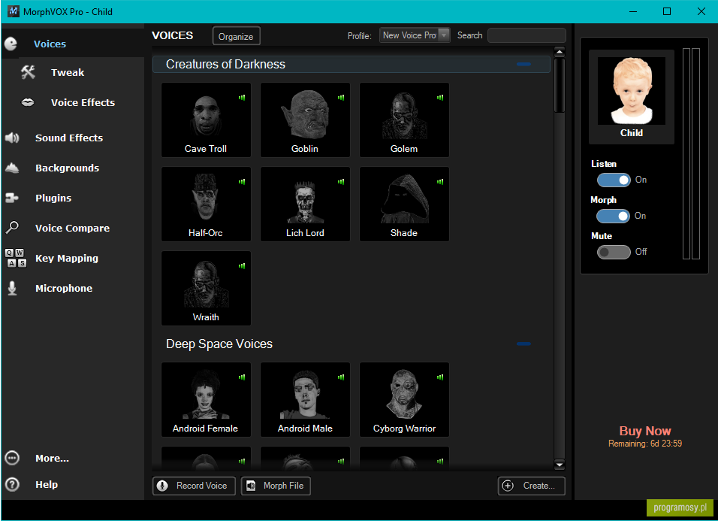Viewport: 718px width, 521px height.
Task: Click the Voice Compare magnifier icon
Action: (12, 227)
